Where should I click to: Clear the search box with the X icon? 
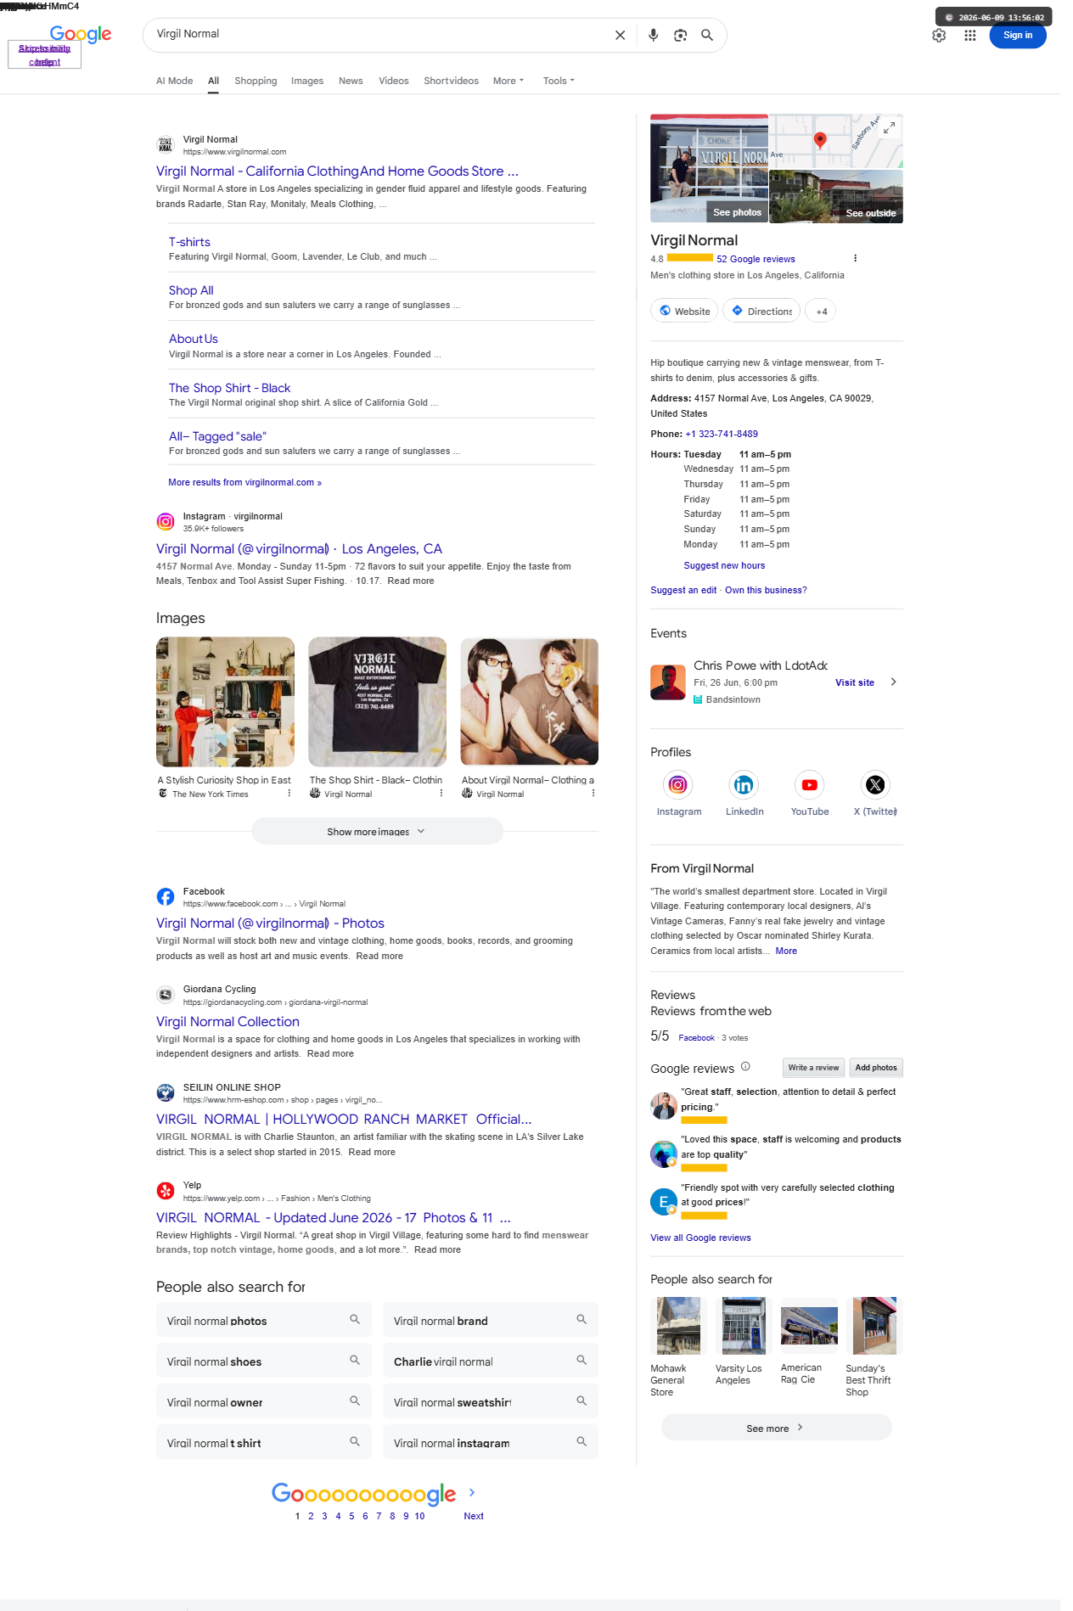coord(620,35)
